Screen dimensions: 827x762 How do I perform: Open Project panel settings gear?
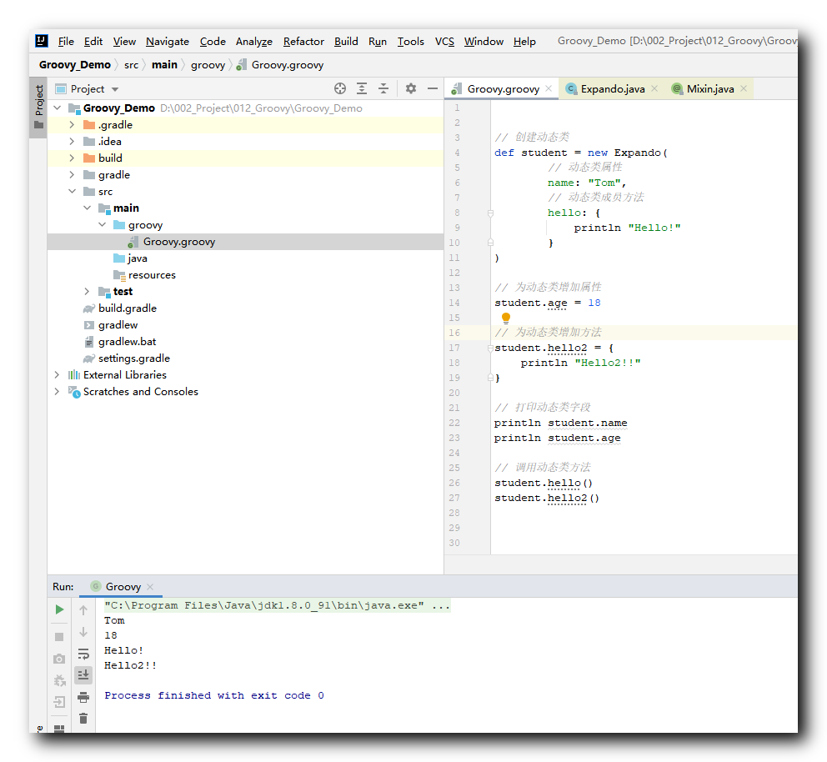coord(411,88)
